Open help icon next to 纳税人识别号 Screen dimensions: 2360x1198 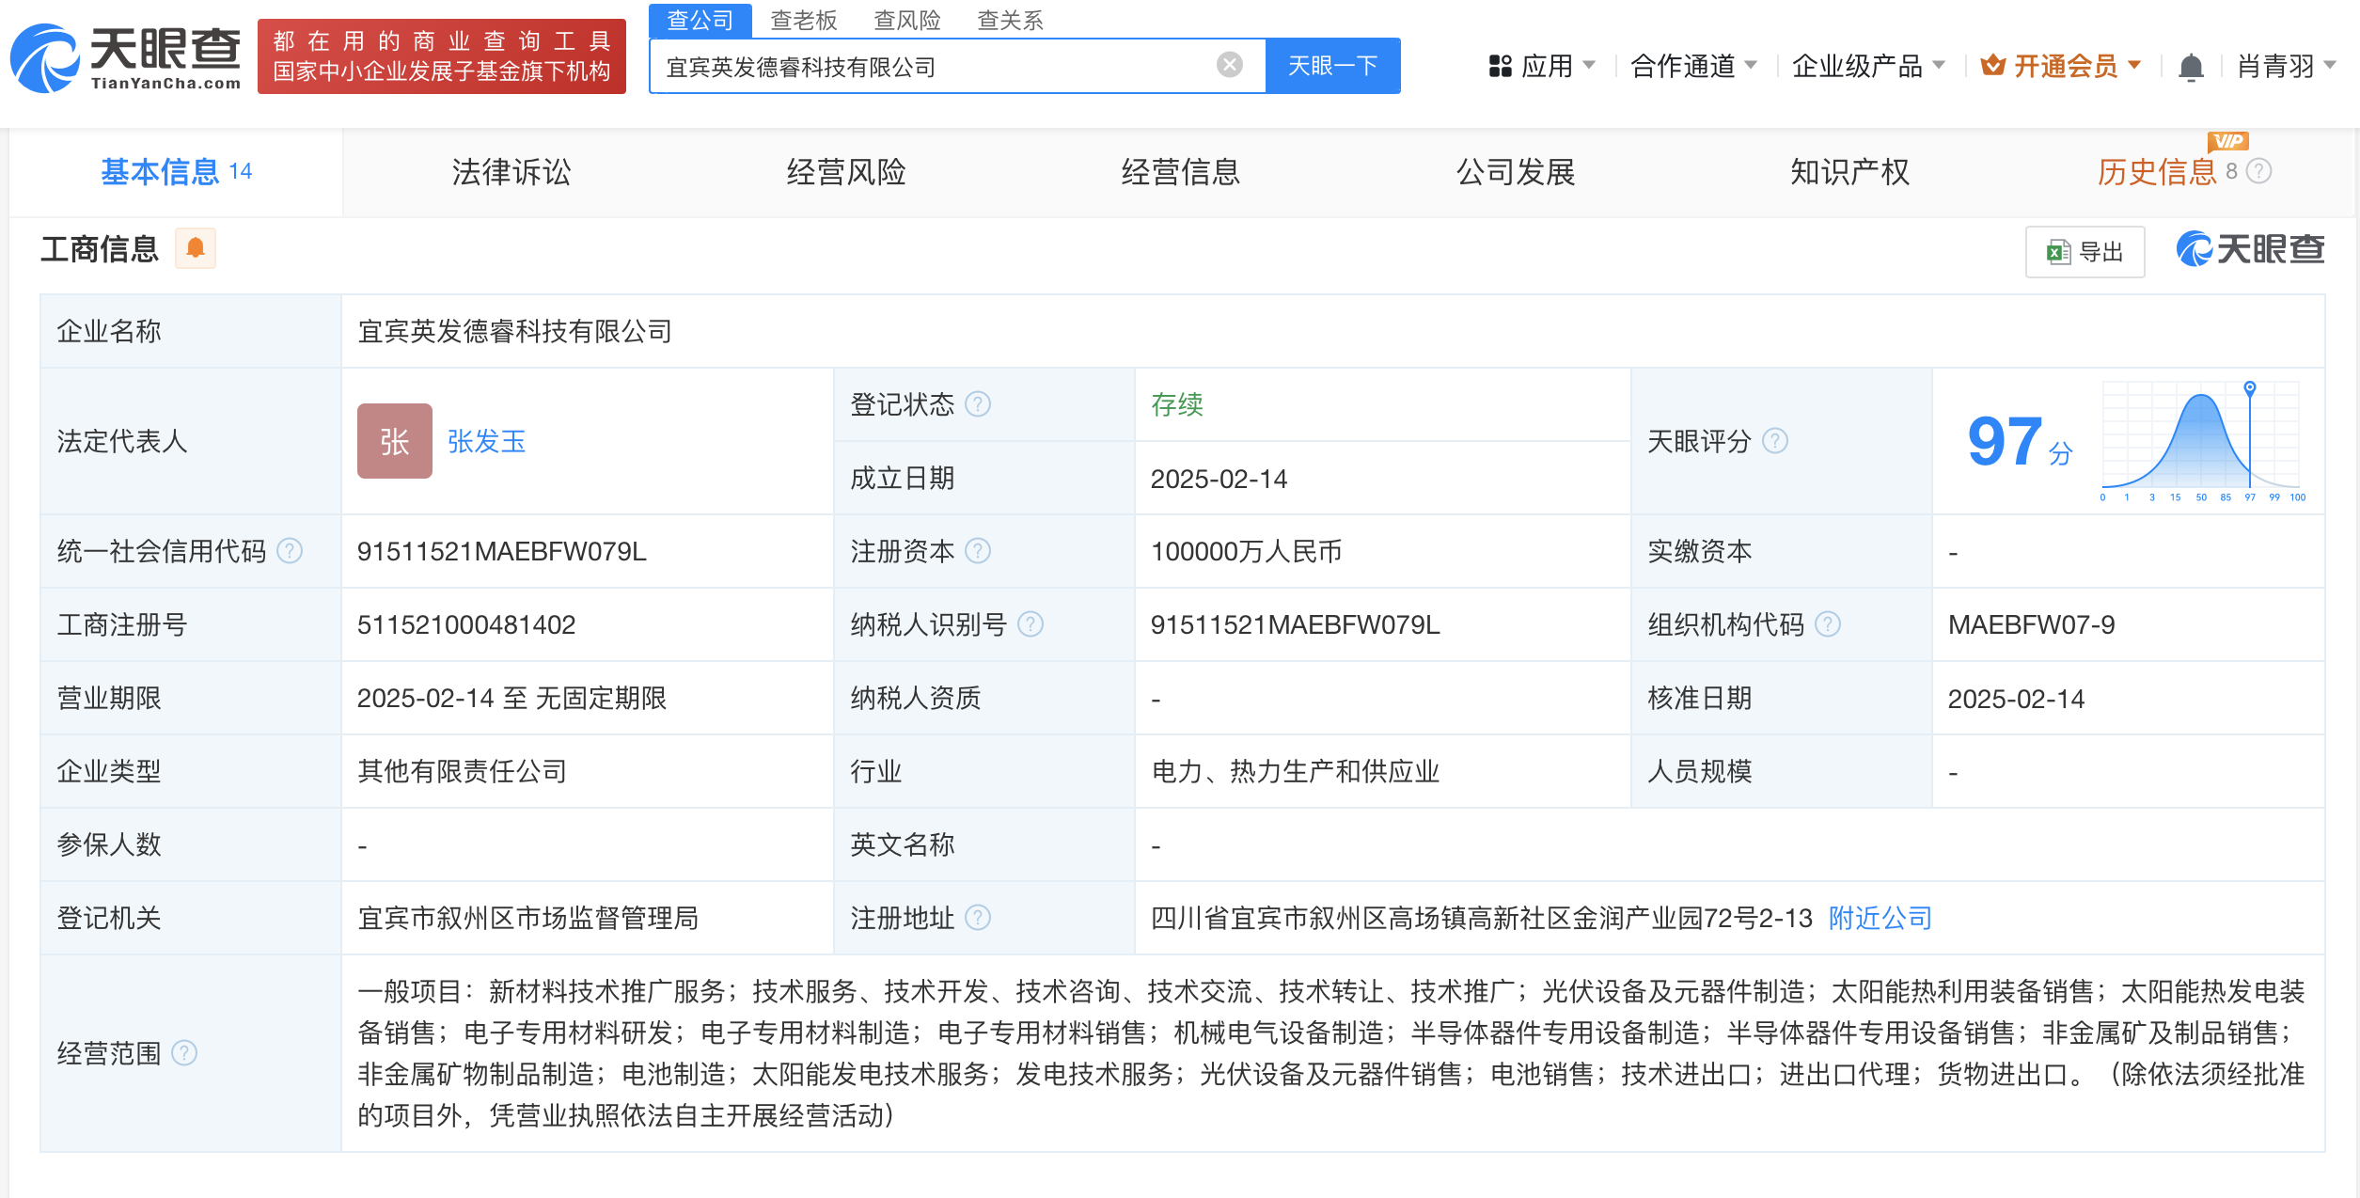pyautogui.click(x=1031, y=624)
